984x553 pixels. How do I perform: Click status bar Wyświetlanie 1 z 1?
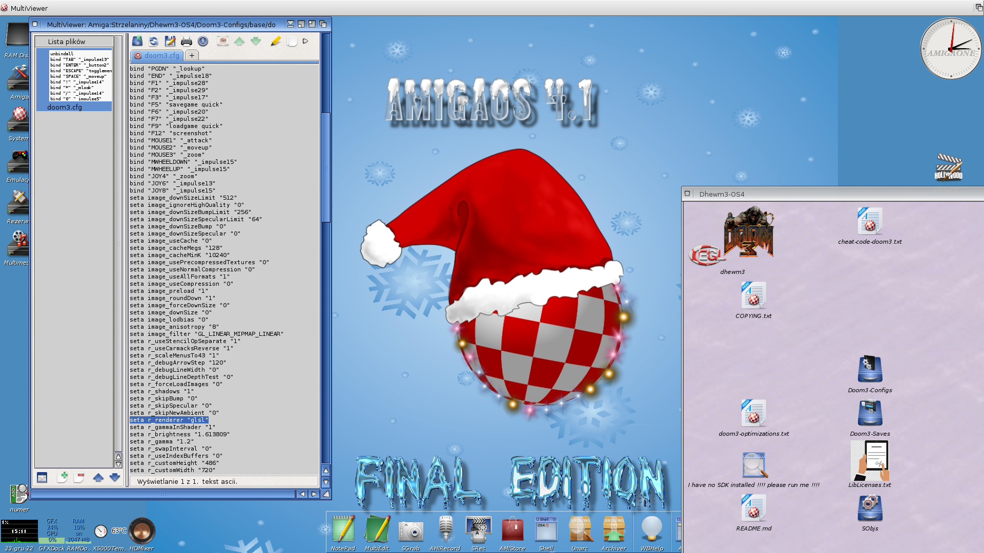[x=223, y=481]
